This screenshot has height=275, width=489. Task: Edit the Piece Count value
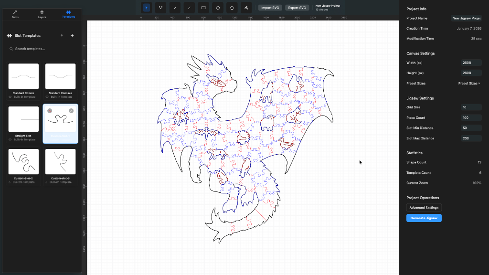[x=471, y=117]
